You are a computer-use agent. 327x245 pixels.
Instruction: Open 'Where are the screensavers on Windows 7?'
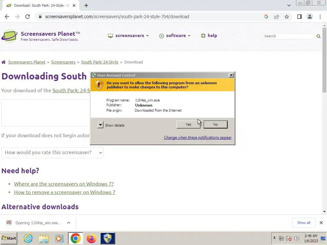[64, 184]
